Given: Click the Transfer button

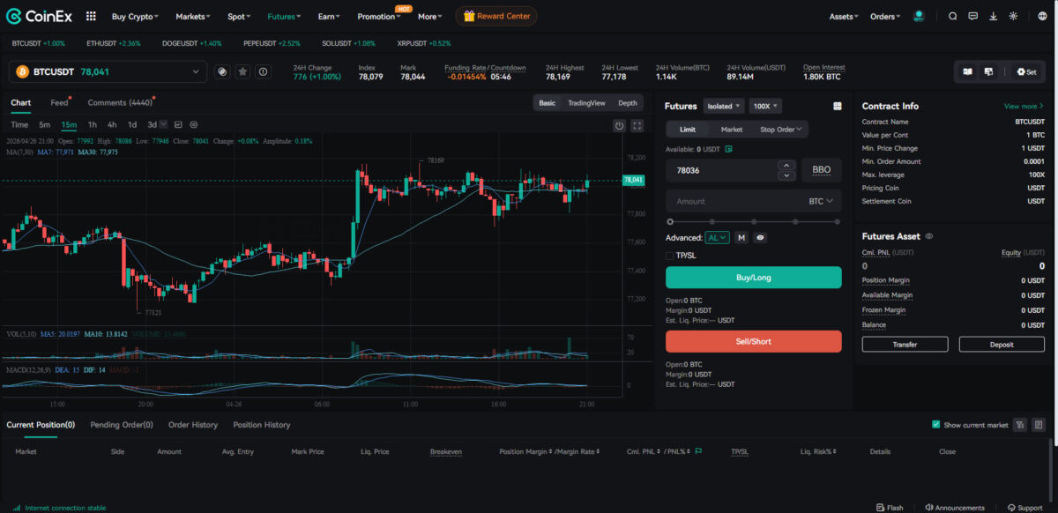Looking at the screenshot, I should (905, 345).
